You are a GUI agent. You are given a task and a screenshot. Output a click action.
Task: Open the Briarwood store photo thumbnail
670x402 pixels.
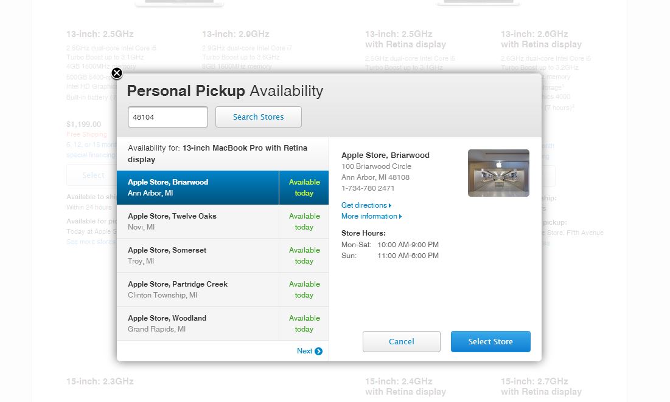click(498, 173)
